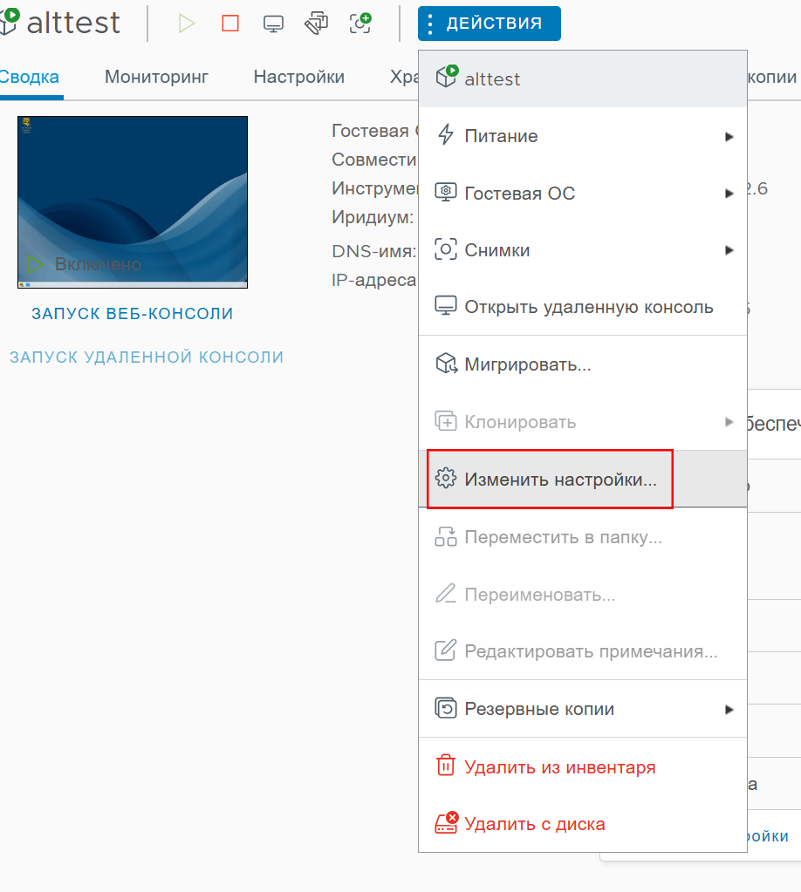The image size is (801, 892).
Task: Expand the Гостевая ОС submenu arrow
Action: pyautogui.click(x=729, y=194)
